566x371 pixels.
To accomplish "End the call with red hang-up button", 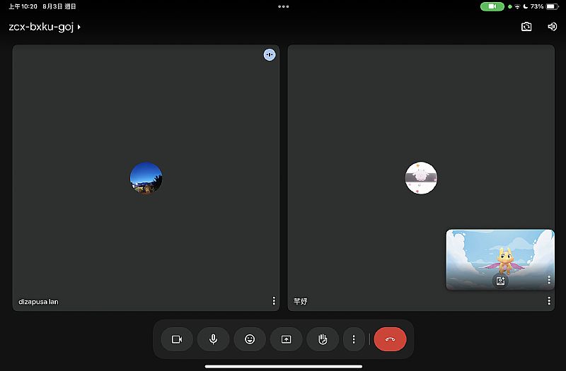I will 390,339.
